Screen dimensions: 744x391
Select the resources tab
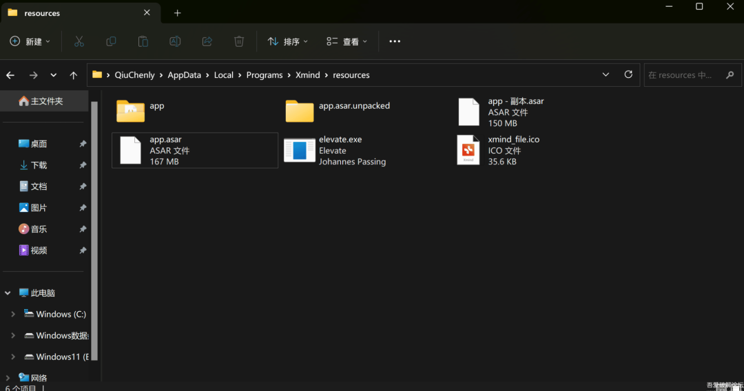click(x=81, y=13)
